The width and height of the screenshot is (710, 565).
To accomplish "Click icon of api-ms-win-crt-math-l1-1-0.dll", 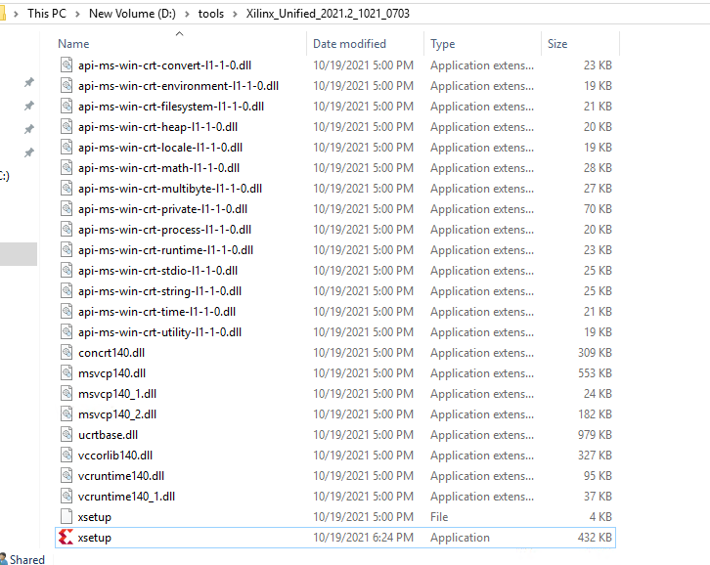I will (x=67, y=167).
